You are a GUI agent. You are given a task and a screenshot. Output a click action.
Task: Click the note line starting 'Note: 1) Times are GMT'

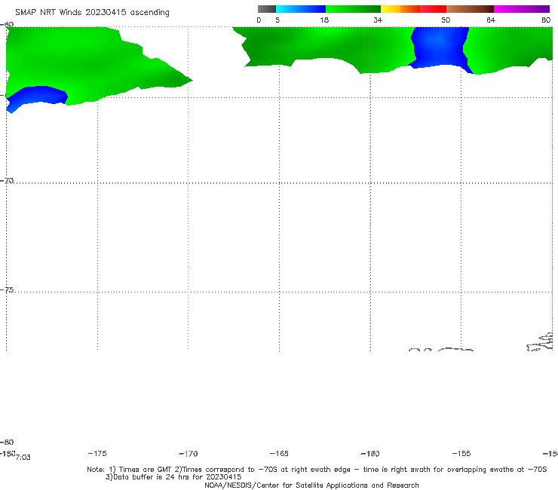[317, 470]
